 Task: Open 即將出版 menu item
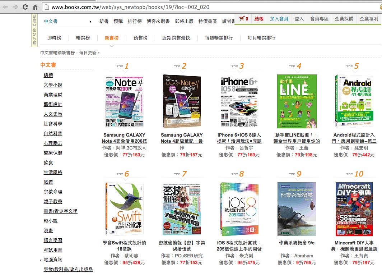coord(184,22)
